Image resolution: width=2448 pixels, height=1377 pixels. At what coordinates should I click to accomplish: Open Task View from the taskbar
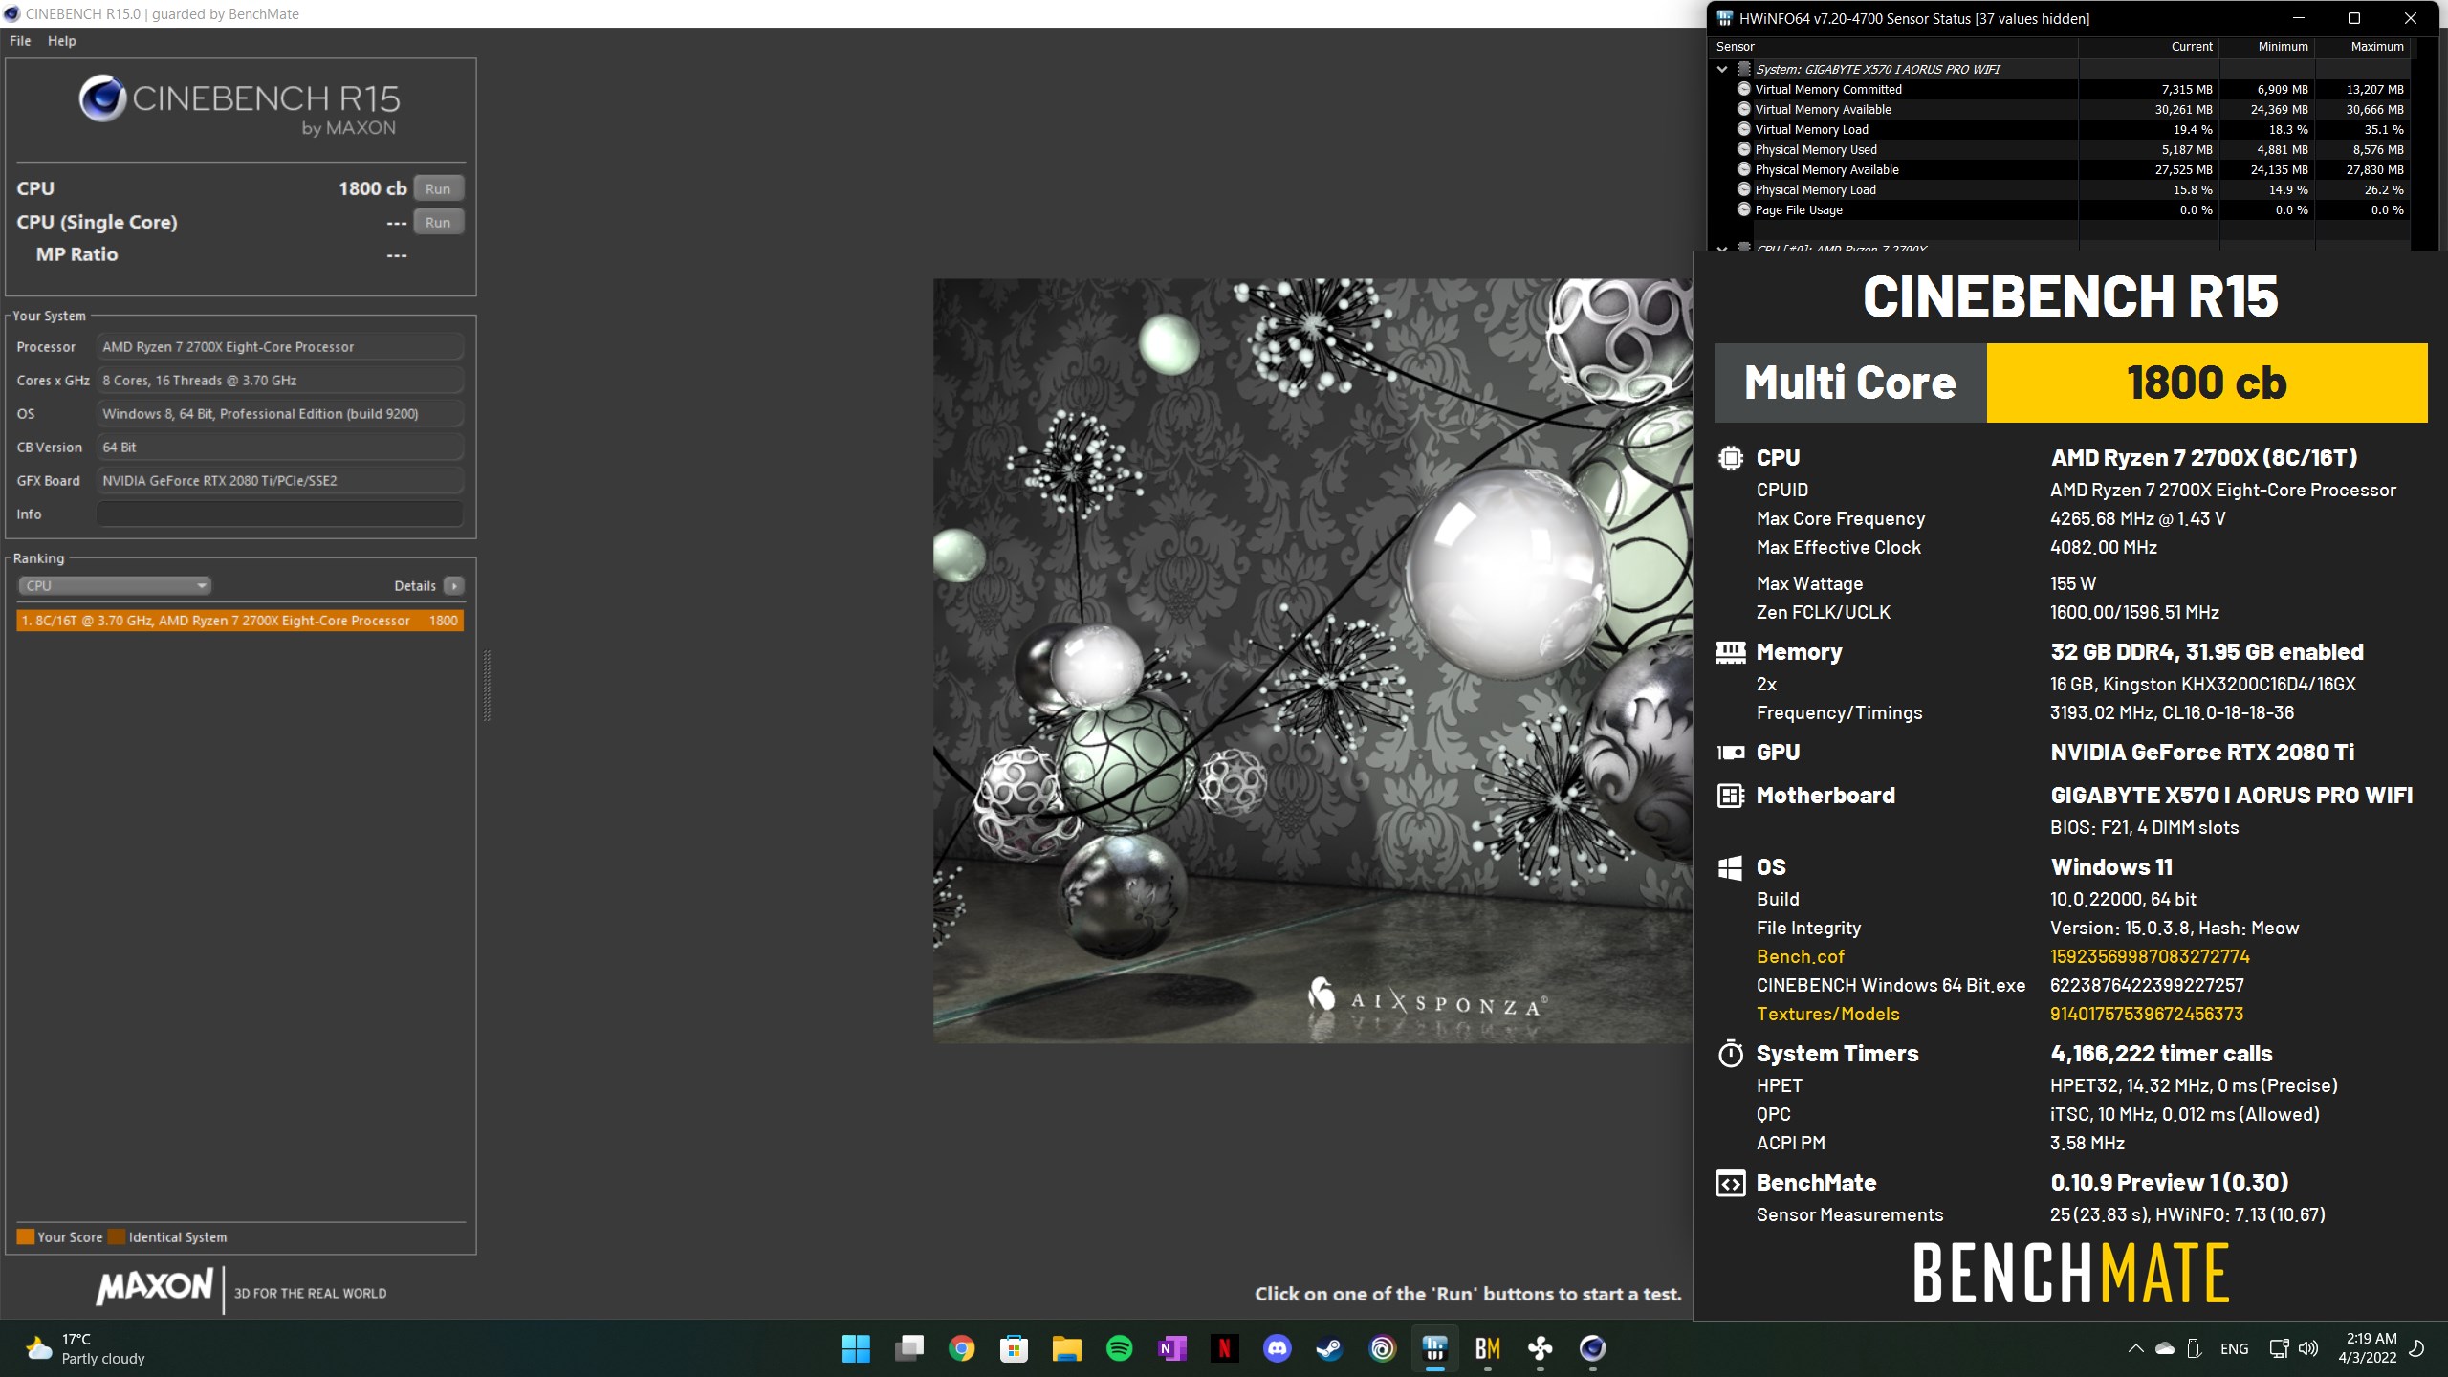click(x=908, y=1348)
